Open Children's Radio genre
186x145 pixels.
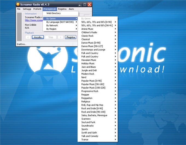click(98, 32)
